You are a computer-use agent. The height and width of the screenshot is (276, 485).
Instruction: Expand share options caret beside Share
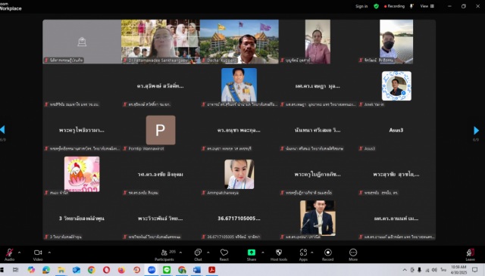(263, 253)
